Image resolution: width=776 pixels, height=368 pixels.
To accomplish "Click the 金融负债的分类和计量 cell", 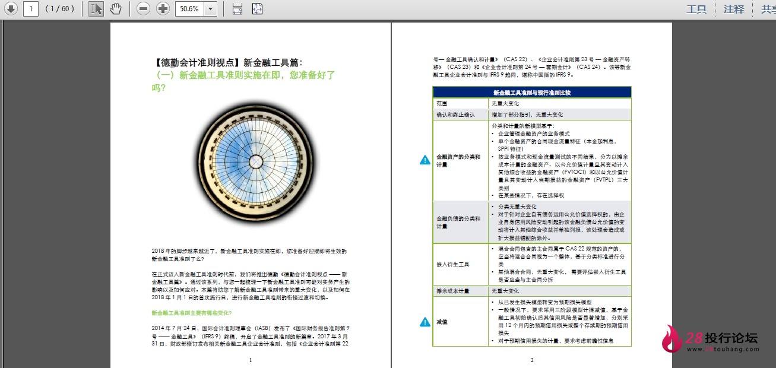I will click(x=461, y=222).
